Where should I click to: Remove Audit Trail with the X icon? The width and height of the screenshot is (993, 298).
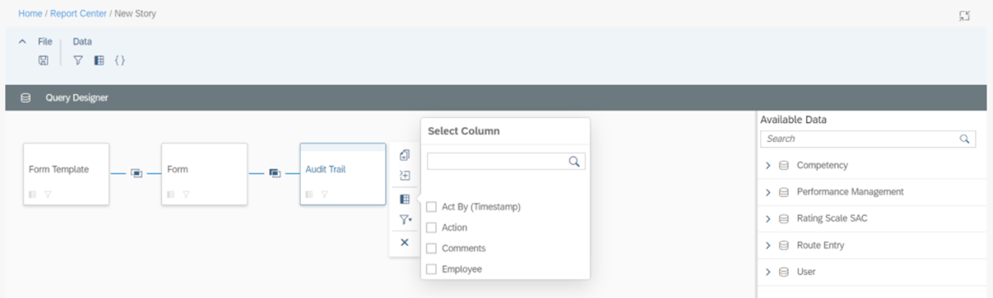[404, 242]
